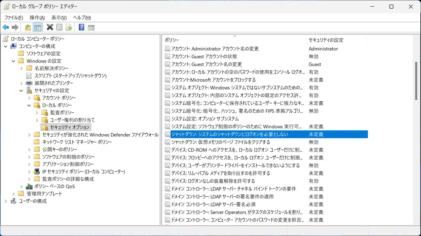Click the ユーザーの構成 user icon
Viewport: 421px width, 236px height.
(x=13, y=201)
